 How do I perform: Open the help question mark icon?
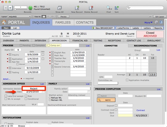161,22
